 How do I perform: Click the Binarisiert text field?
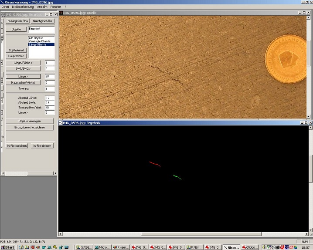(x=41, y=30)
